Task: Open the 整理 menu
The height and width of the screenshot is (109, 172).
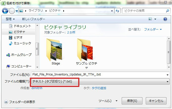Action: click(10, 19)
